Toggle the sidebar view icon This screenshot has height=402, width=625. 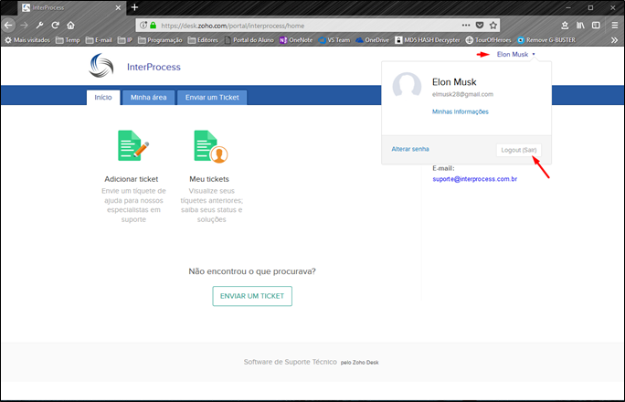coord(596,25)
